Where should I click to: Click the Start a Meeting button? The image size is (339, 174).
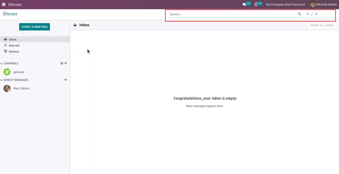(34, 27)
